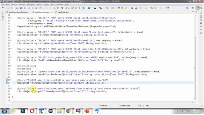Click the Forward navigation arrow icon
204x115 pixels.
click(x=161, y=8)
